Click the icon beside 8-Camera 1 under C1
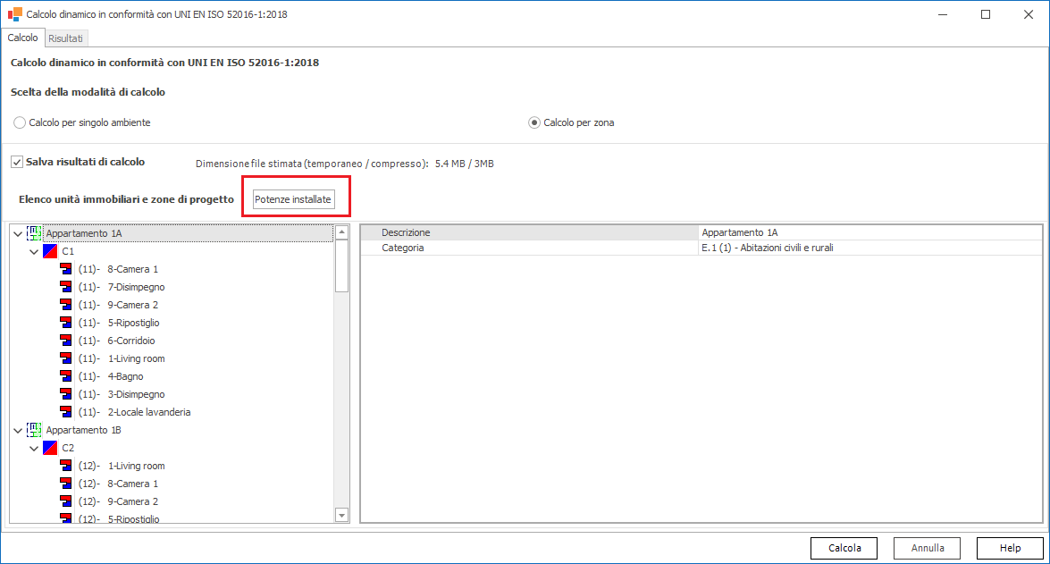The width and height of the screenshot is (1050, 564). point(66,269)
